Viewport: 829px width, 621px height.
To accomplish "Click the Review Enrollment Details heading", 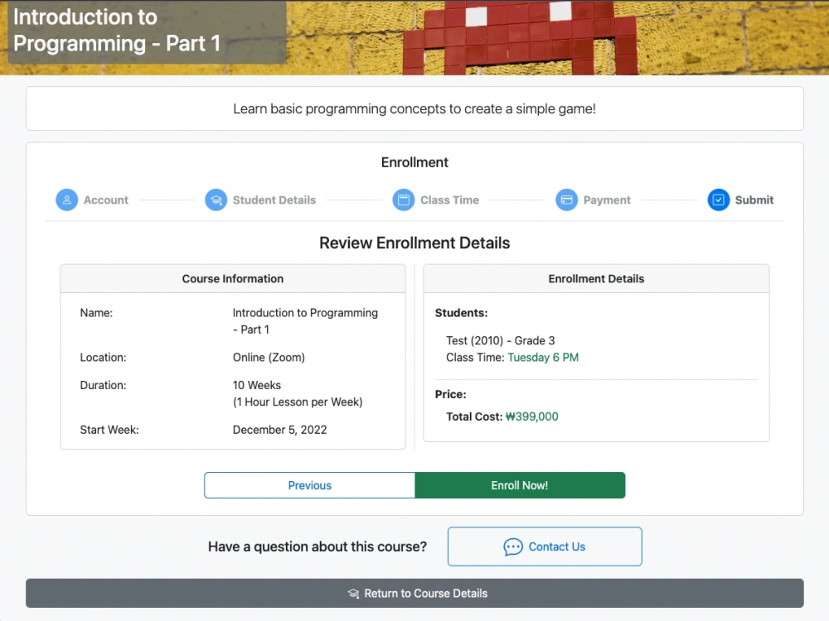I will 414,243.
